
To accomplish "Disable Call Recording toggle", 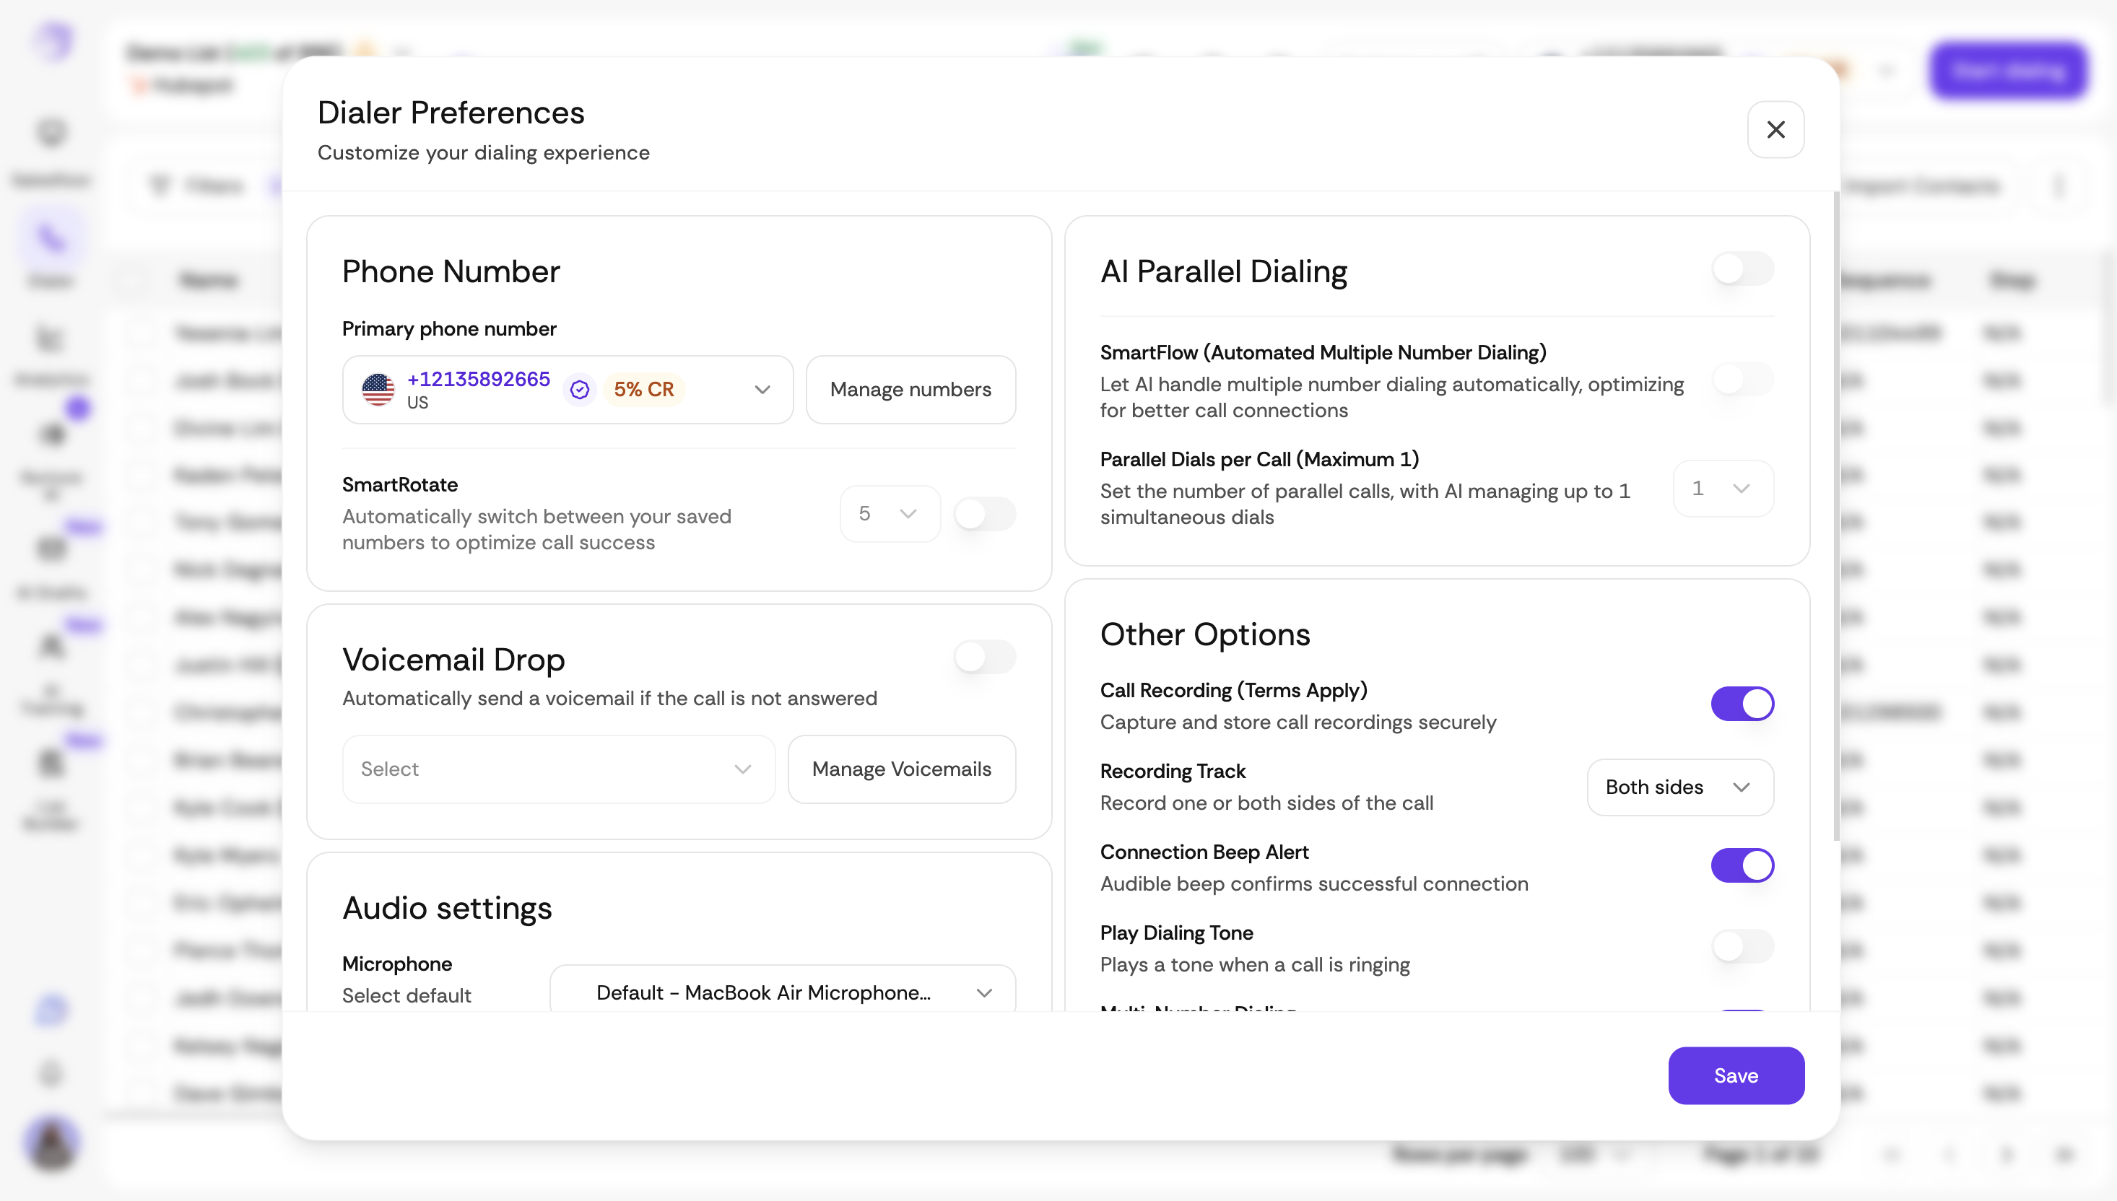I will pyautogui.click(x=1742, y=704).
